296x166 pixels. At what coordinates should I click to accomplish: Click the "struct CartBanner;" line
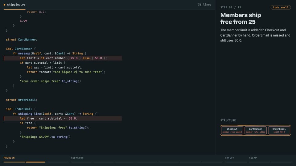(x=22, y=40)
